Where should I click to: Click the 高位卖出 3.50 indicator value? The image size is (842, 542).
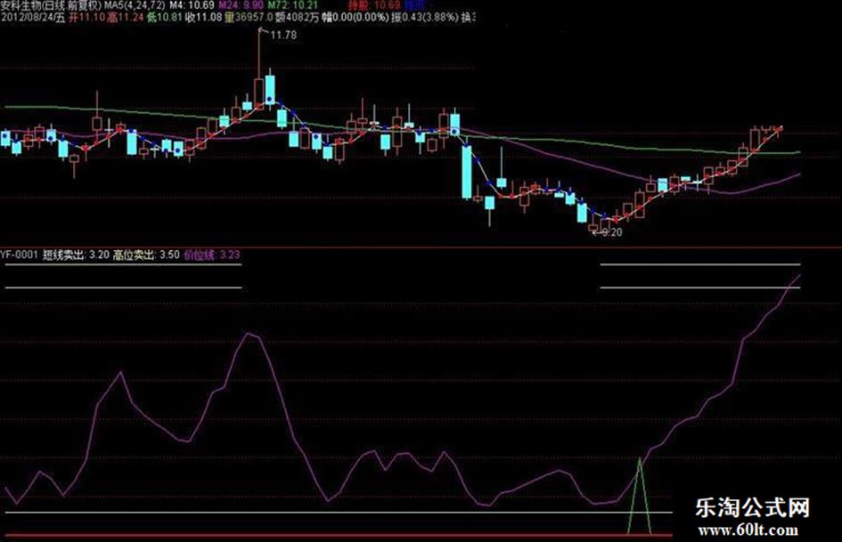click(x=146, y=255)
